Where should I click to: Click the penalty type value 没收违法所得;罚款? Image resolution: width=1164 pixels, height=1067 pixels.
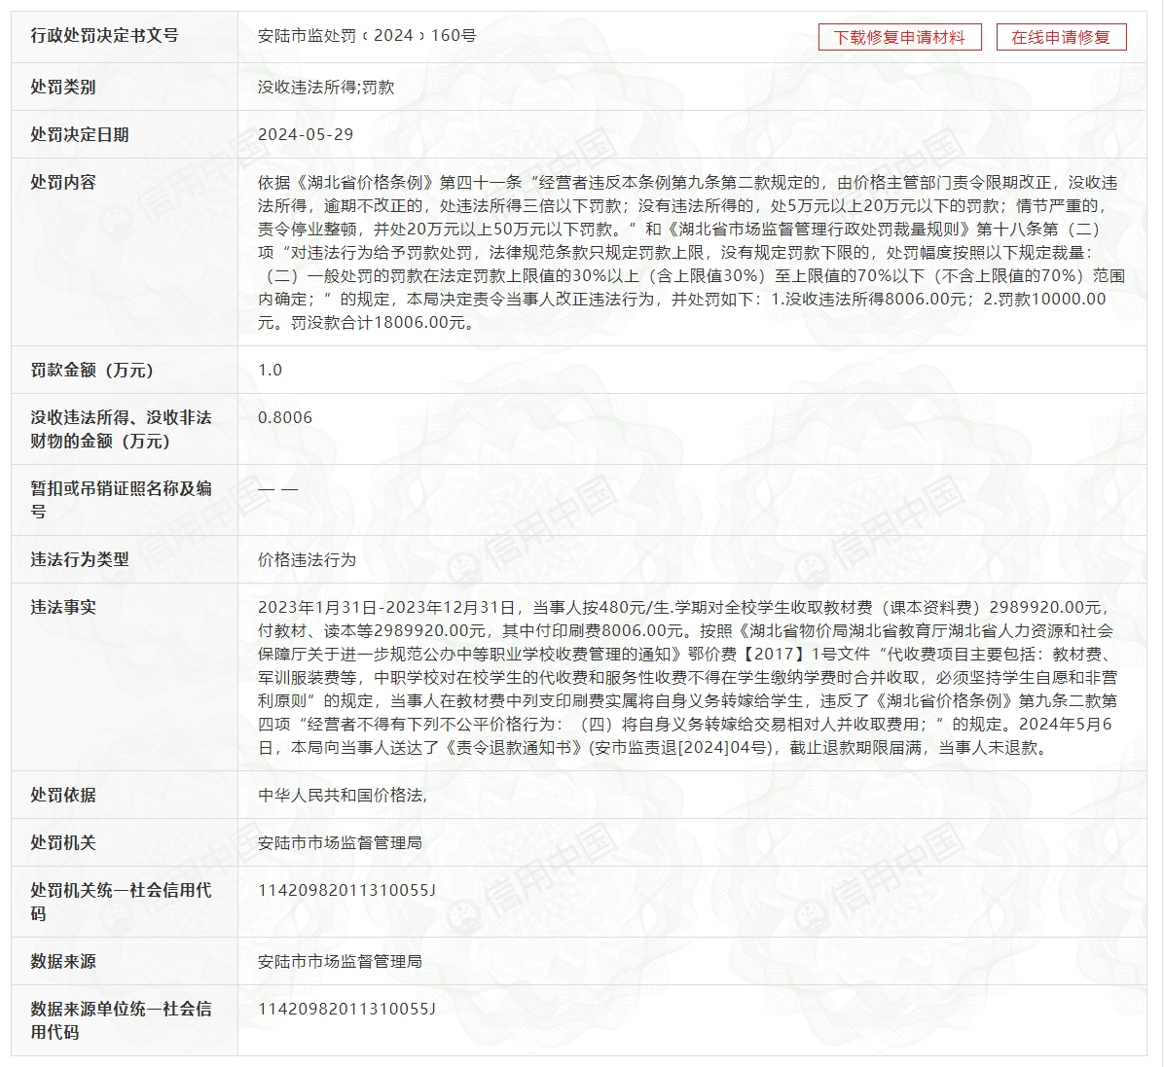point(326,87)
